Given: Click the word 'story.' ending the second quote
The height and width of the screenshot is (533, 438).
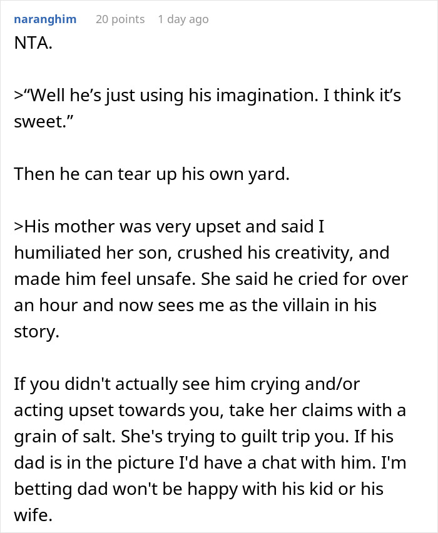Looking at the screenshot, I should [37, 332].
